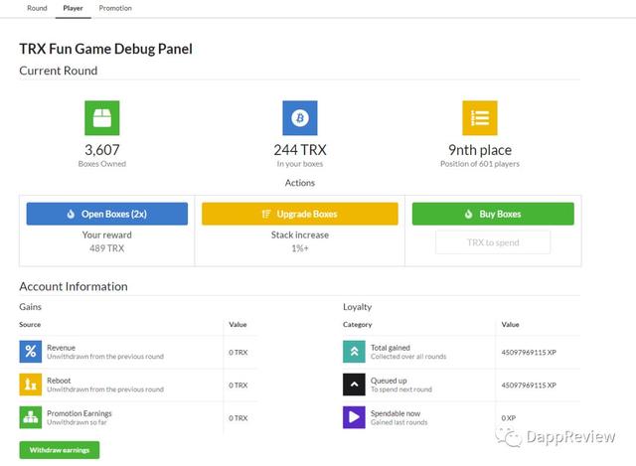Click the yellow Reboot icon
This screenshot has width=636, height=466.
pos(31,385)
